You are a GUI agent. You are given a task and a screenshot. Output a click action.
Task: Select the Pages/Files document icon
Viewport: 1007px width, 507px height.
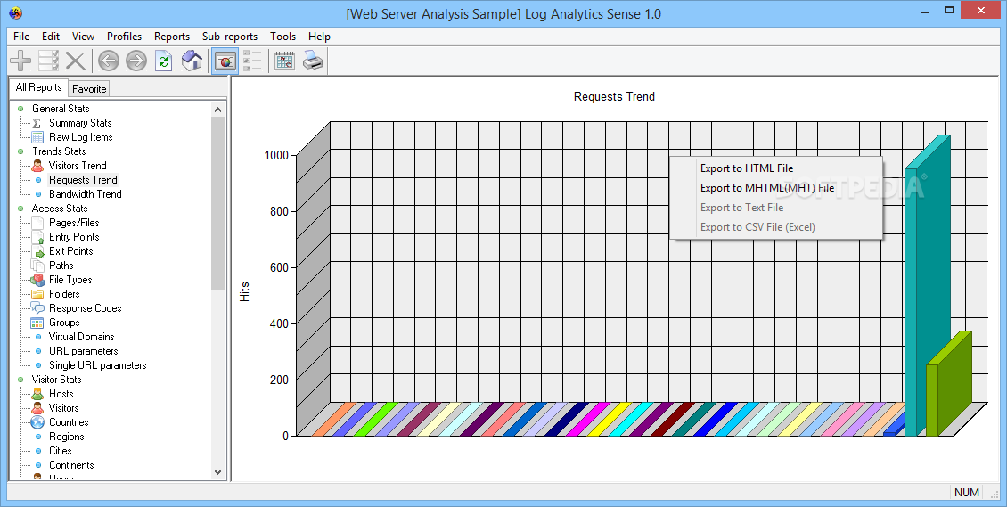[37, 223]
